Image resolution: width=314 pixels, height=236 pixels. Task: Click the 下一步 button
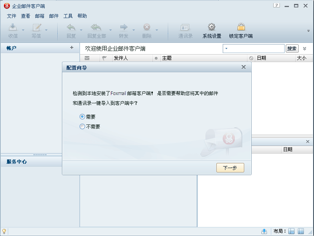[x=230, y=168]
